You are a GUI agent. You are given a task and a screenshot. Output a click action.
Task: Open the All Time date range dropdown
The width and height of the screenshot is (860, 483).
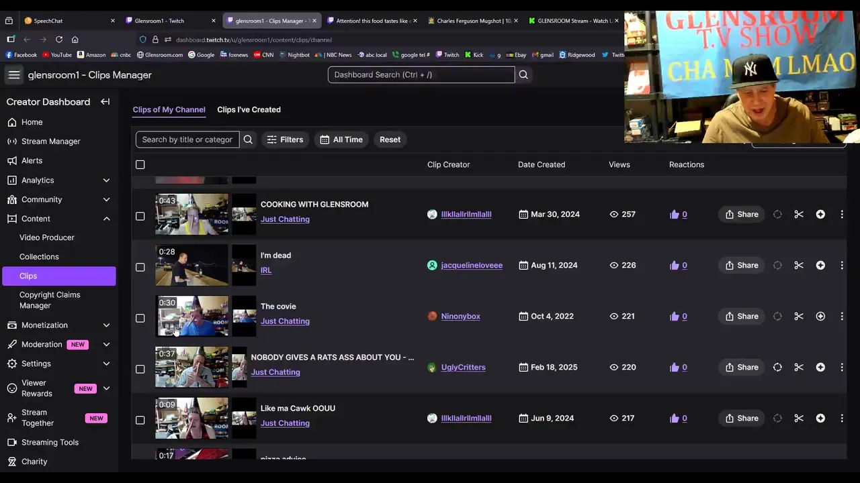tap(341, 140)
